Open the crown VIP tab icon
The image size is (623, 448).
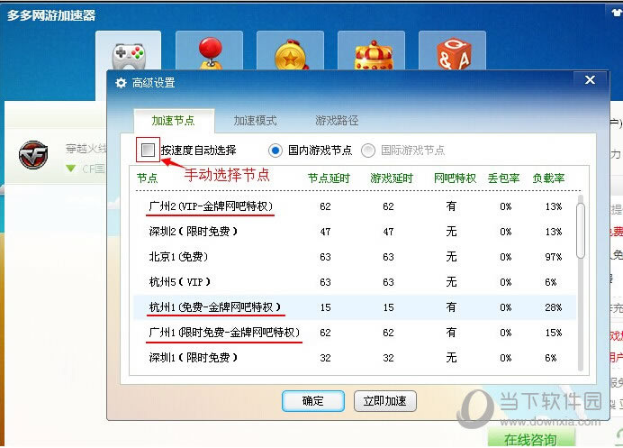(x=373, y=55)
